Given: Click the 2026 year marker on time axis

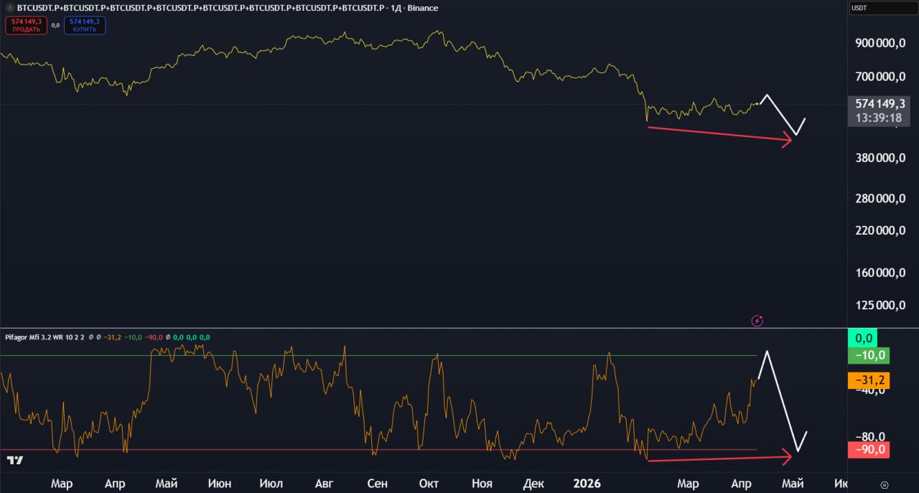Looking at the screenshot, I should (x=587, y=484).
